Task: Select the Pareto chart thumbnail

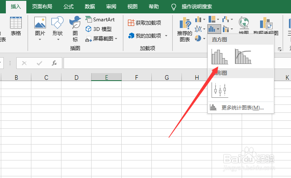Action: (x=243, y=56)
